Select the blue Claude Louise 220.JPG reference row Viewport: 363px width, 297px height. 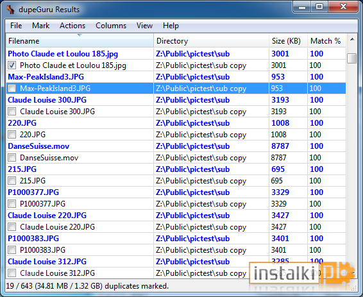tap(176, 216)
